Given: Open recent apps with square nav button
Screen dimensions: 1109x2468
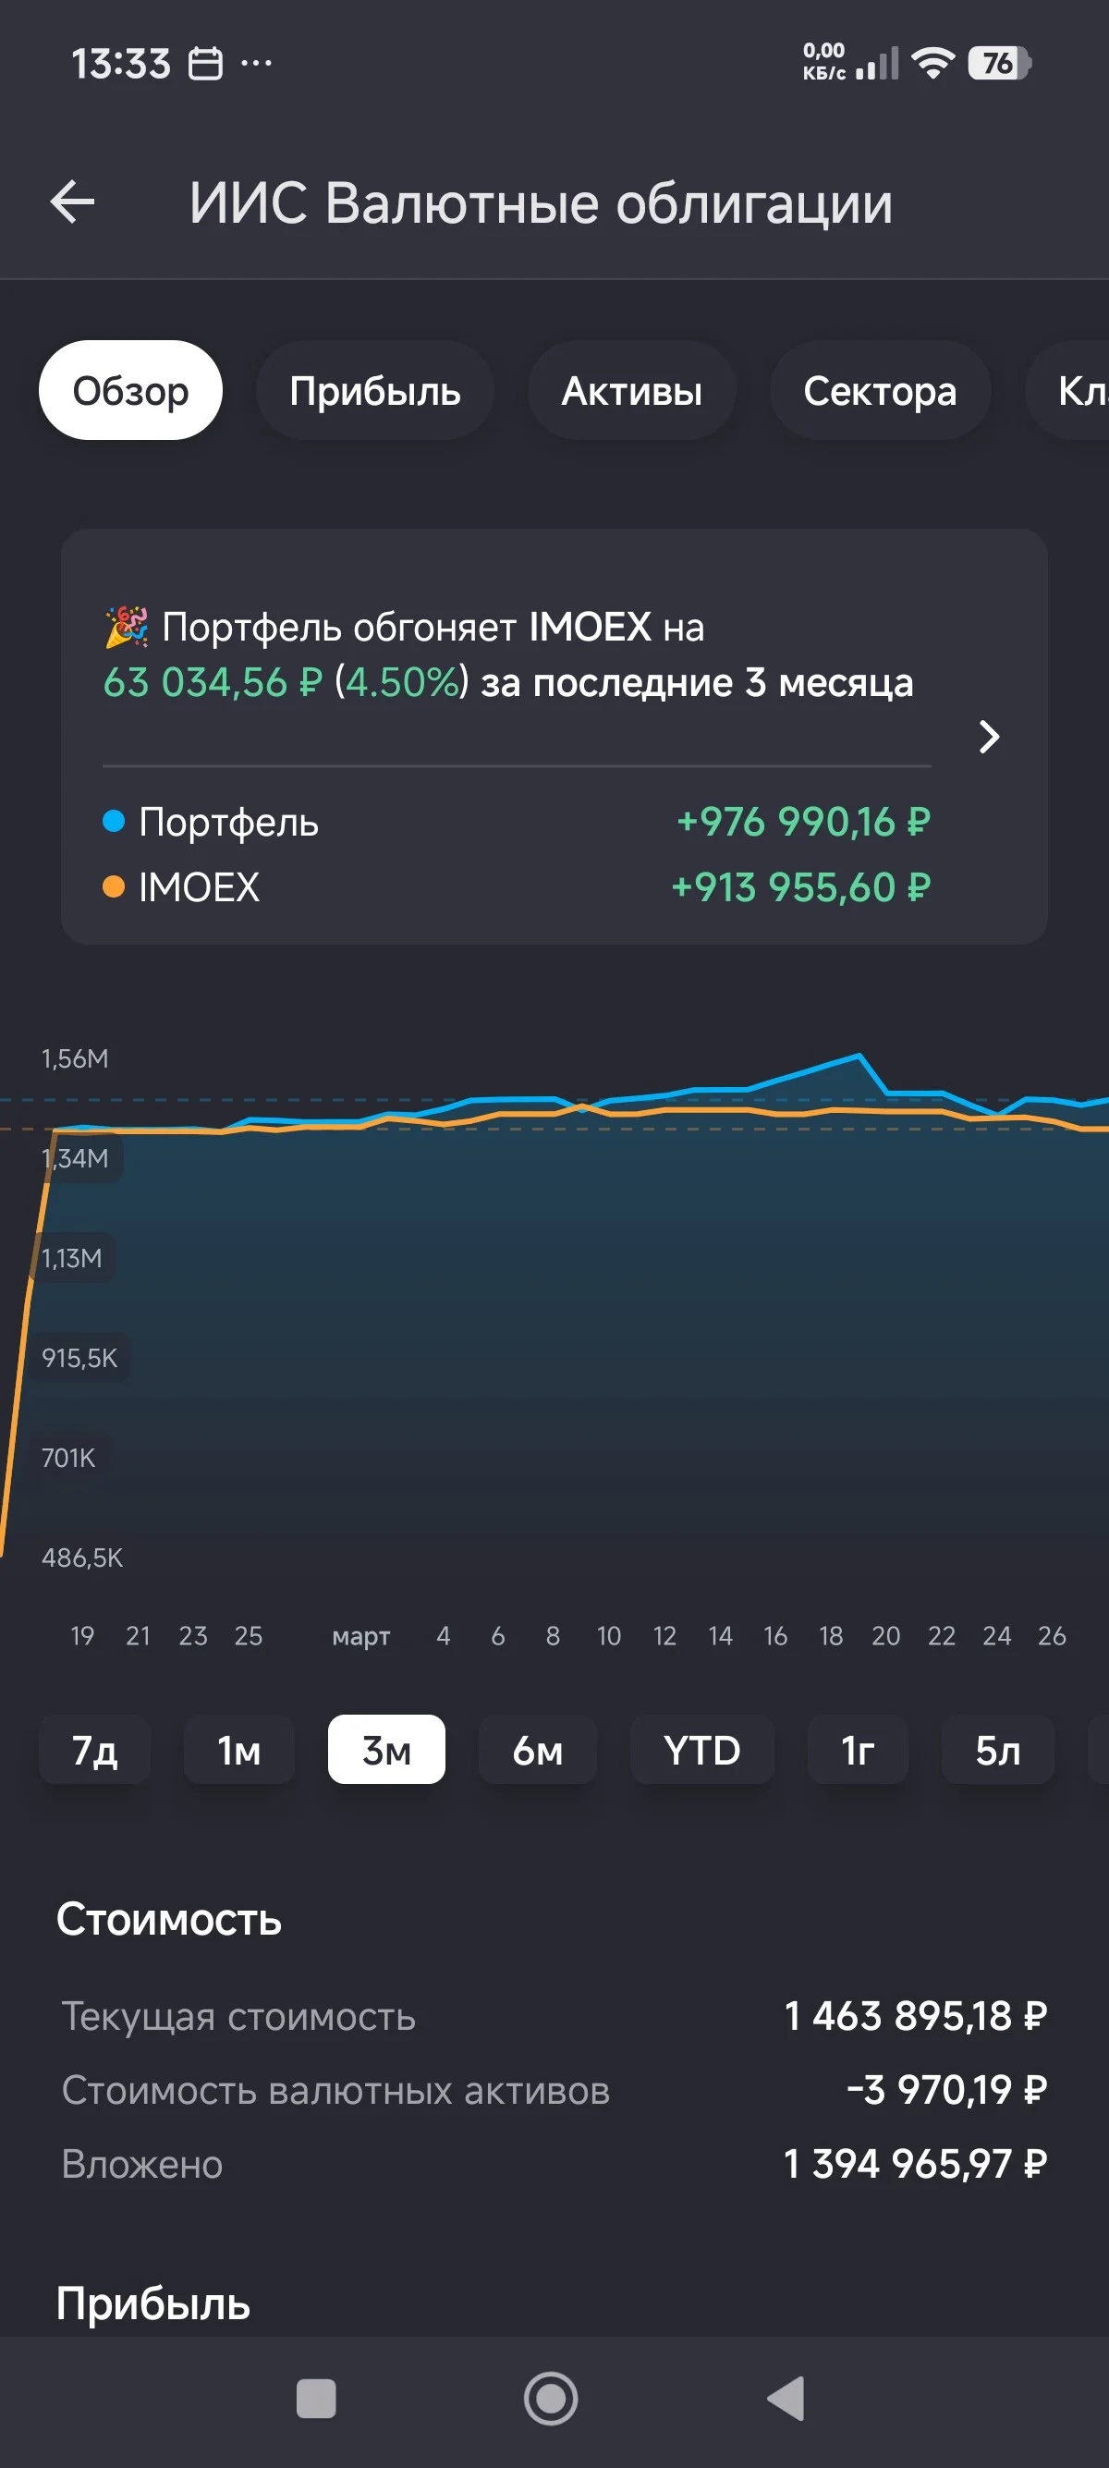Looking at the screenshot, I should click(316, 2399).
